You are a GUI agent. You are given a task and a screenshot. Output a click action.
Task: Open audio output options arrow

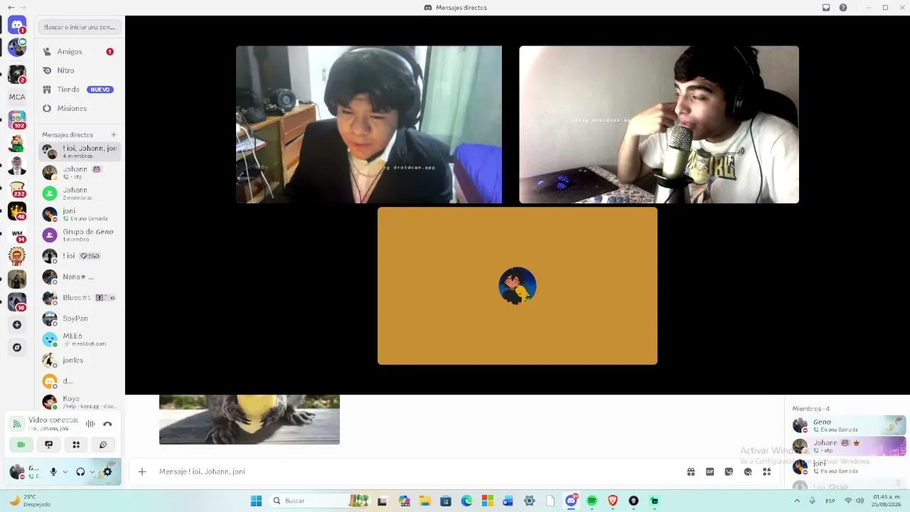pyautogui.click(x=92, y=471)
